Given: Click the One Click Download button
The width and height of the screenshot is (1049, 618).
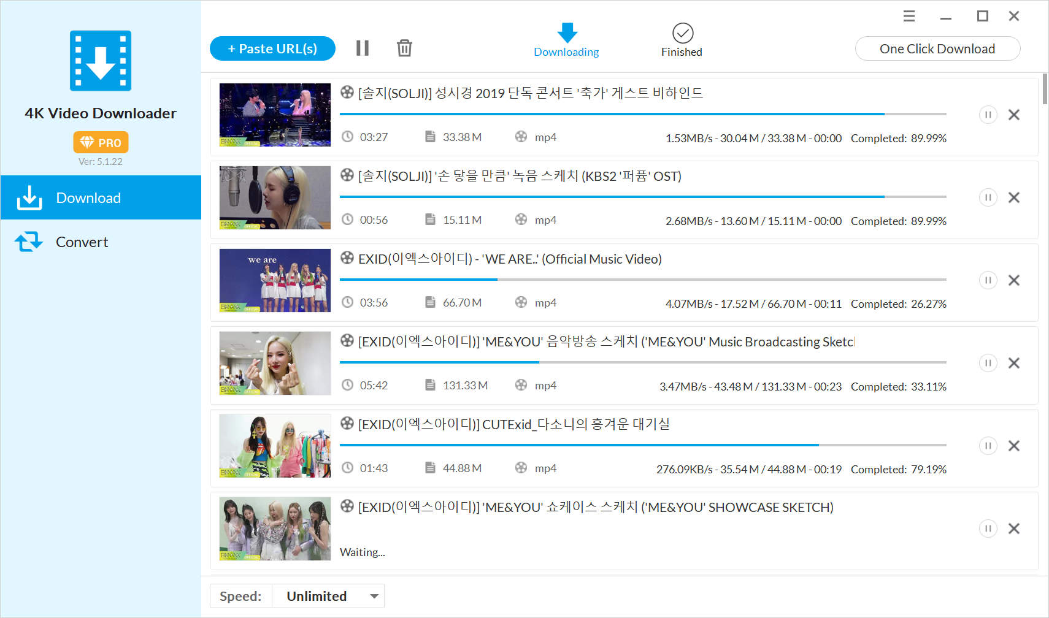Looking at the screenshot, I should (x=937, y=48).
